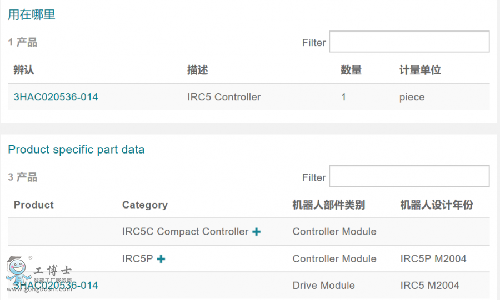Click the 用在哪里 section heading
This screenshot has width=500, height=300.
pyautogui.click(x=32, y=15)
